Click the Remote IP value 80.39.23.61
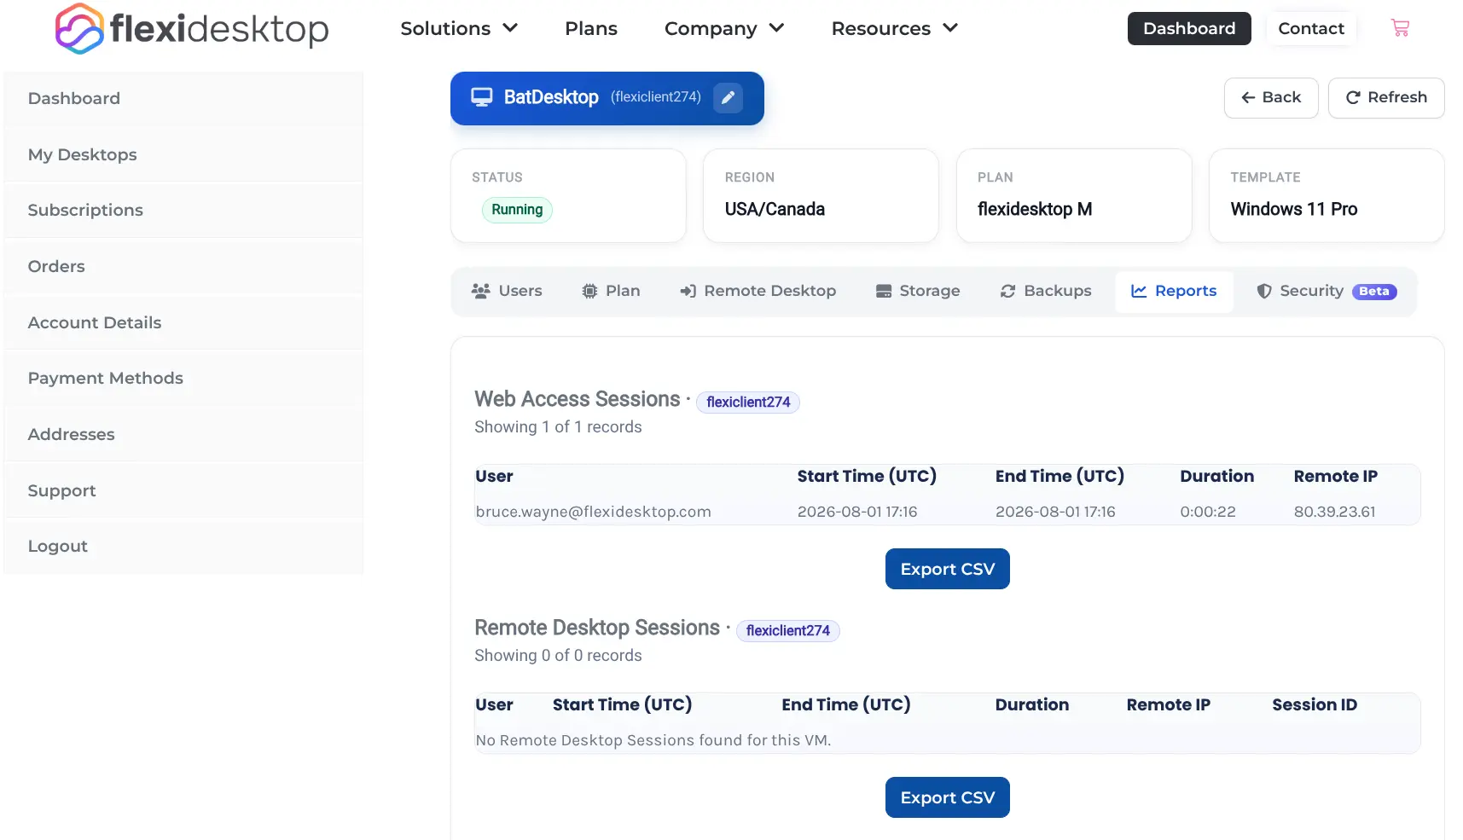The width and height of the screenshot is (1463, 840). click(x=1334, y=512)
